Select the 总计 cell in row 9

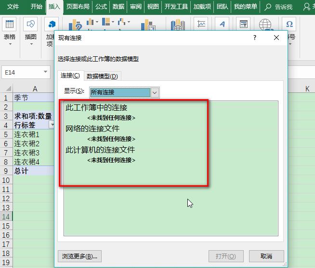coord(34,171)
